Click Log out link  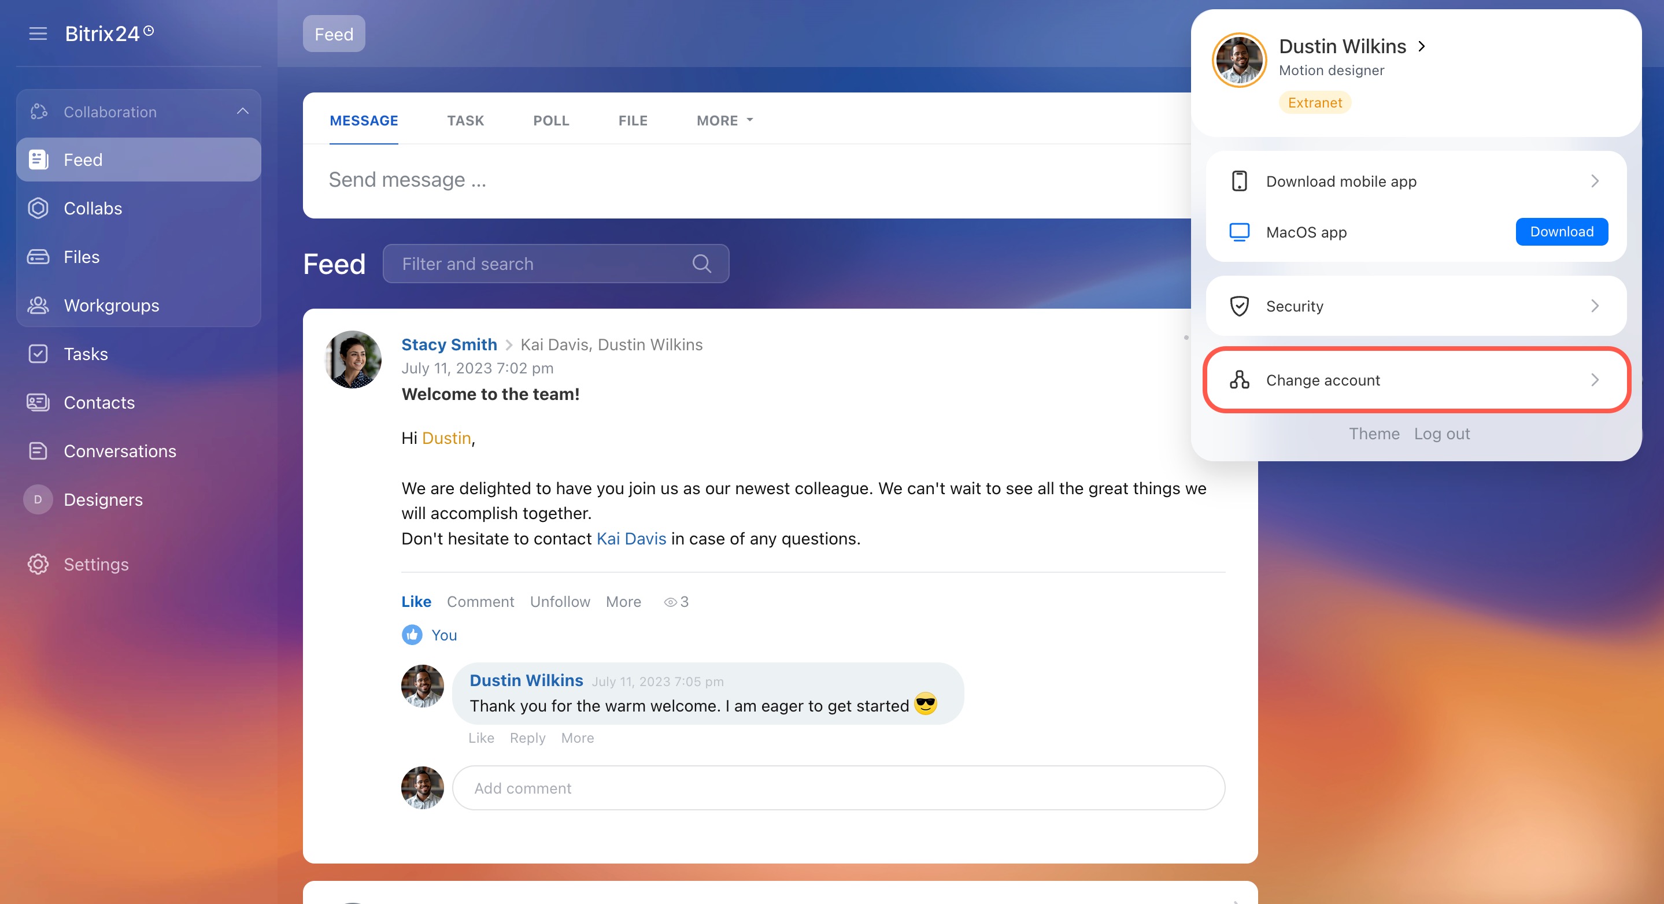1442,434
